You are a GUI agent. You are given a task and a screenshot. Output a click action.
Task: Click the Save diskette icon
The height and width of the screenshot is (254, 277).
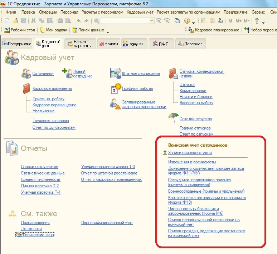coord(24,21)
